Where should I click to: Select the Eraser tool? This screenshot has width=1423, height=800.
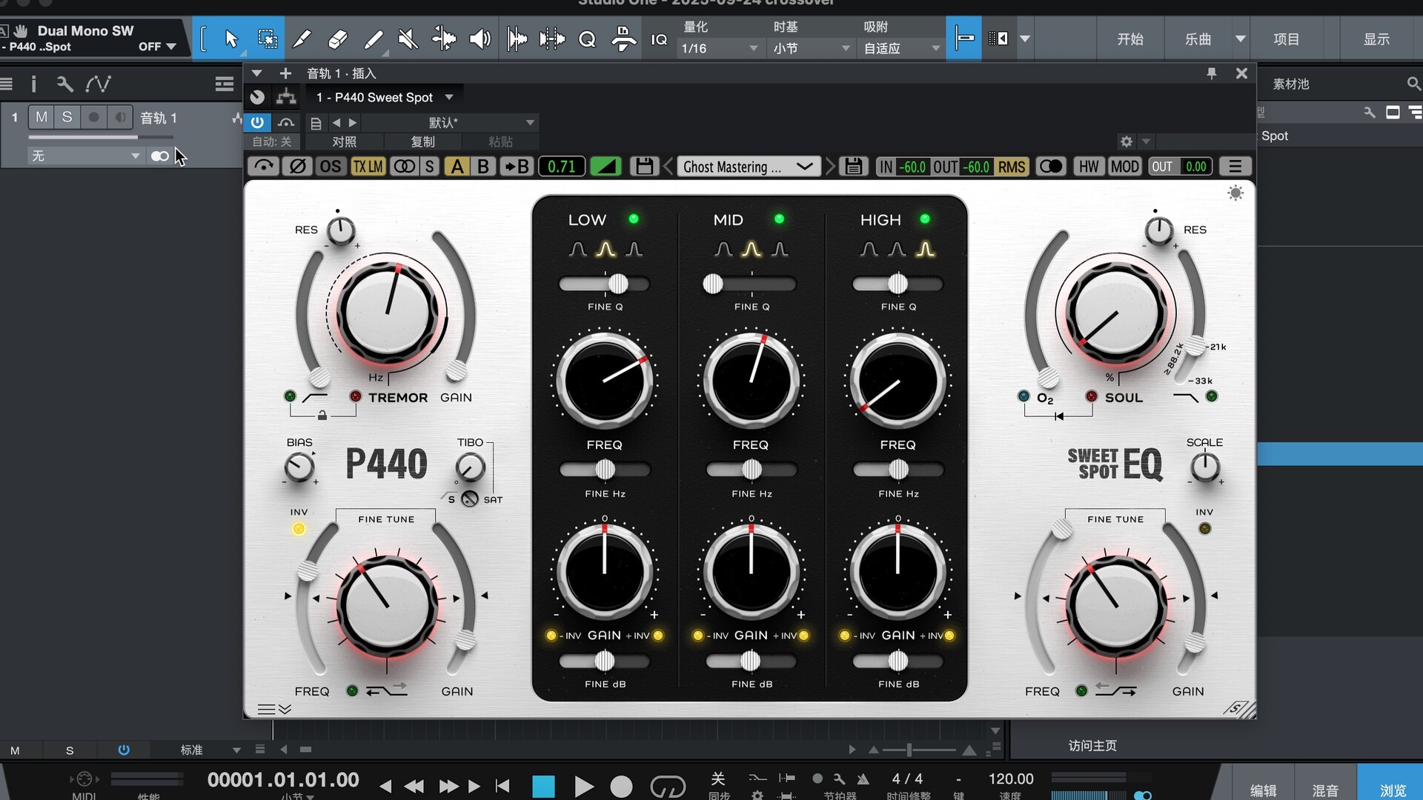point(337,39)
